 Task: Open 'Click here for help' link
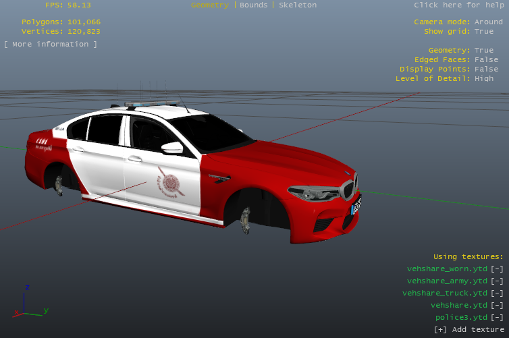tap(458, 5)
